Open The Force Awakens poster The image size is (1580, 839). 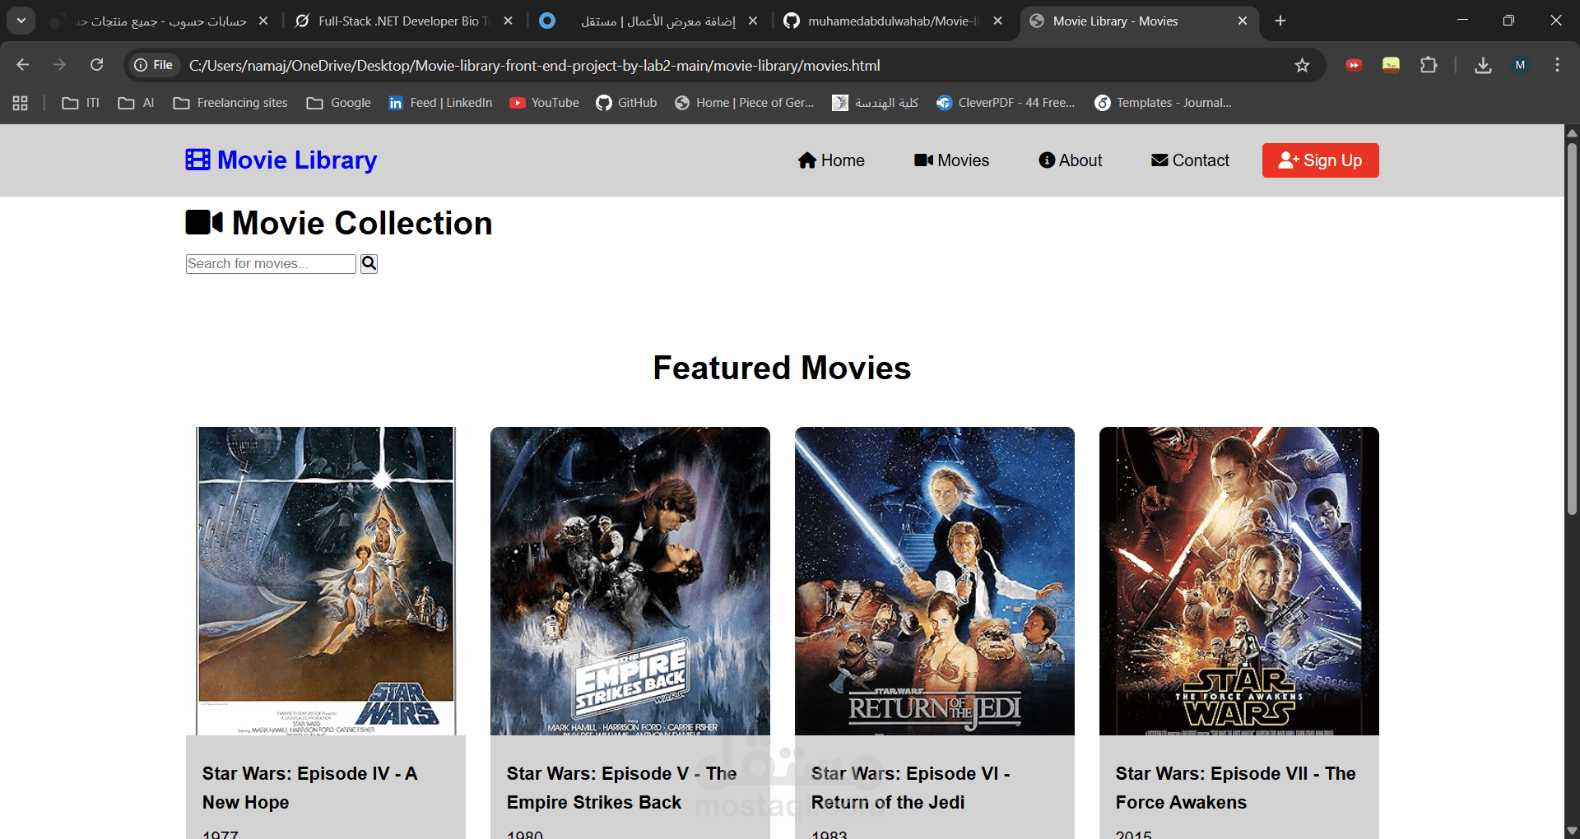1239,581
